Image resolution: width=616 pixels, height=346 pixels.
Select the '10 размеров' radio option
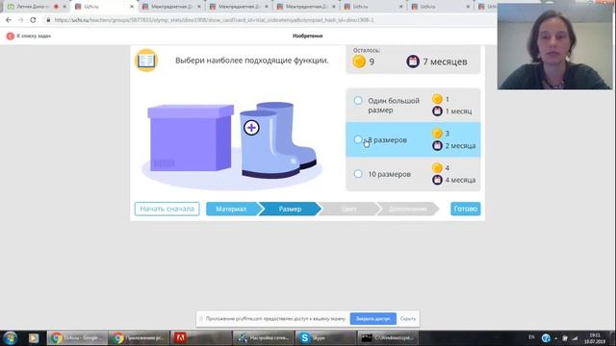point(358,174)
